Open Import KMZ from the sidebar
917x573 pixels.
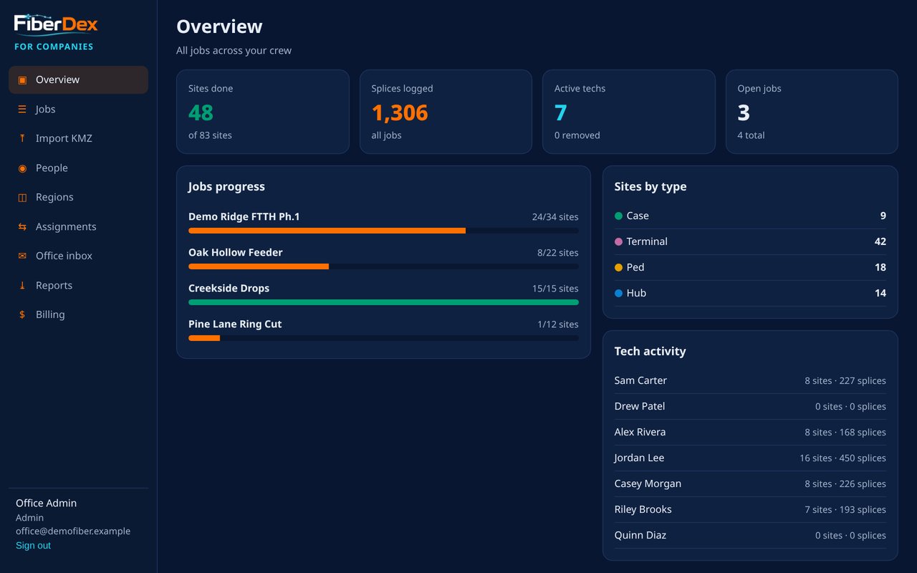(x=78, y=138)
